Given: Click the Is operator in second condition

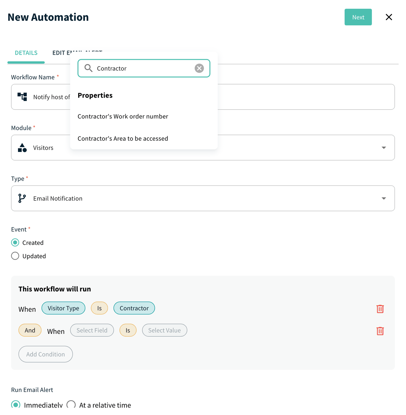Looking at the screenshot, I should click(x=128, y=330).
